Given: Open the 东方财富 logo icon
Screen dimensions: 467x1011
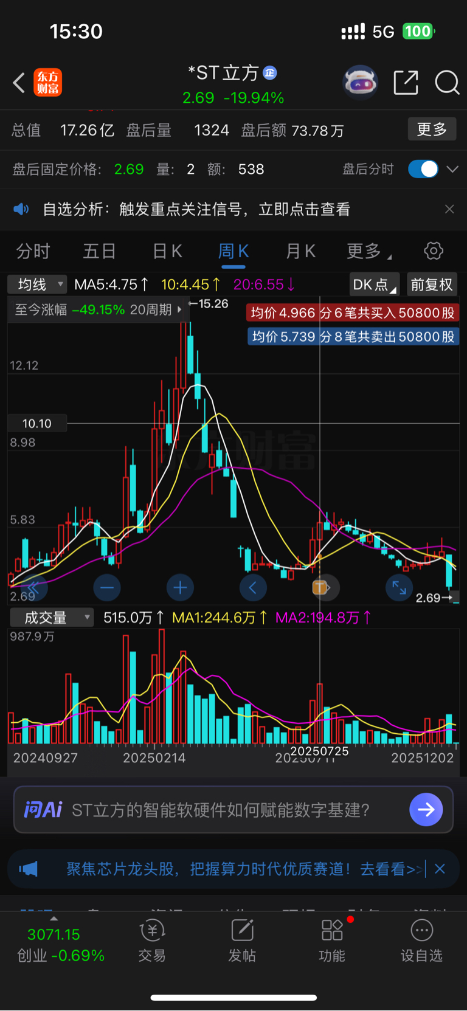Looking at the screenshot, I should coord(48,83).
